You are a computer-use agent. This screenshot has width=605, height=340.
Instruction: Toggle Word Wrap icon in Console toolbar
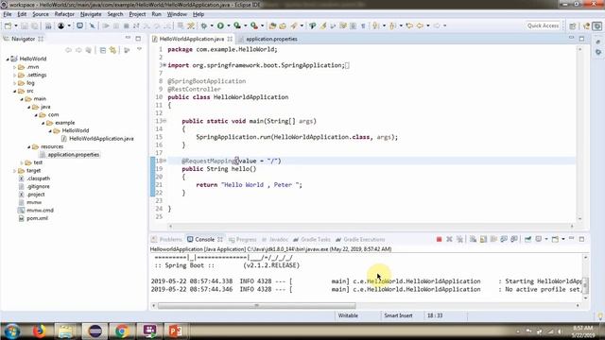click(x=493, y=239)
